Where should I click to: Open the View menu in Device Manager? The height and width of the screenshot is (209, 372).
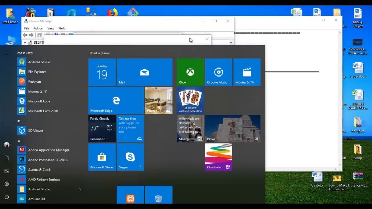coord(50,28)
